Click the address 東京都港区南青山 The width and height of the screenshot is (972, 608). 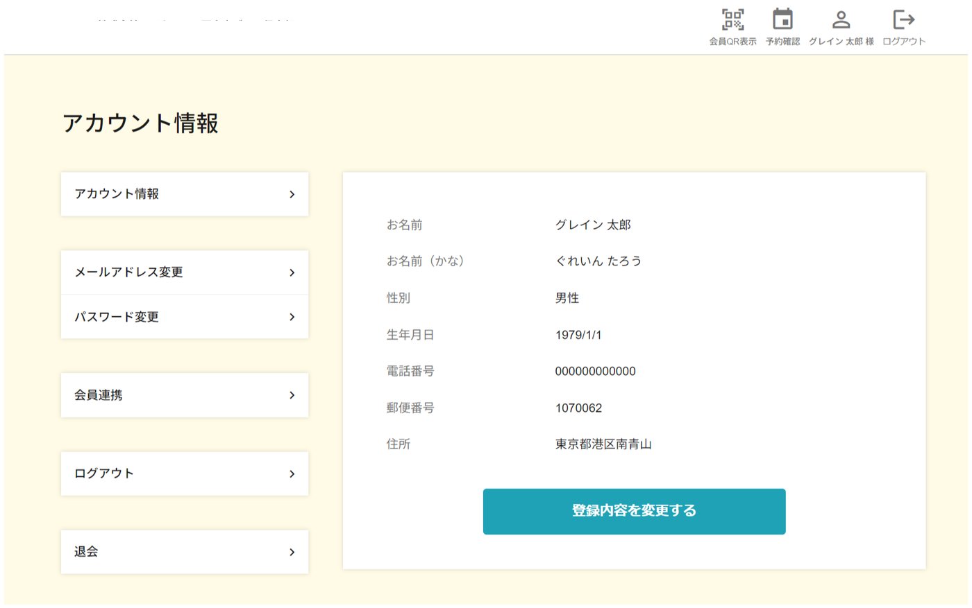click(x=603, y=444)
